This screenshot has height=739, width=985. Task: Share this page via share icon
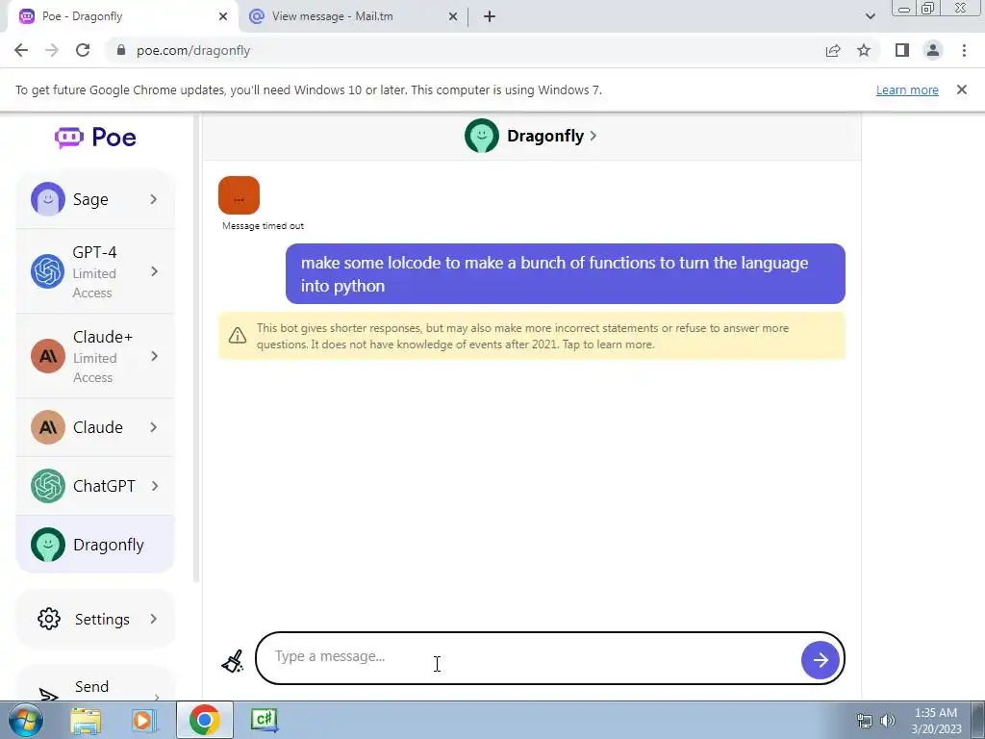coord(833,50)
